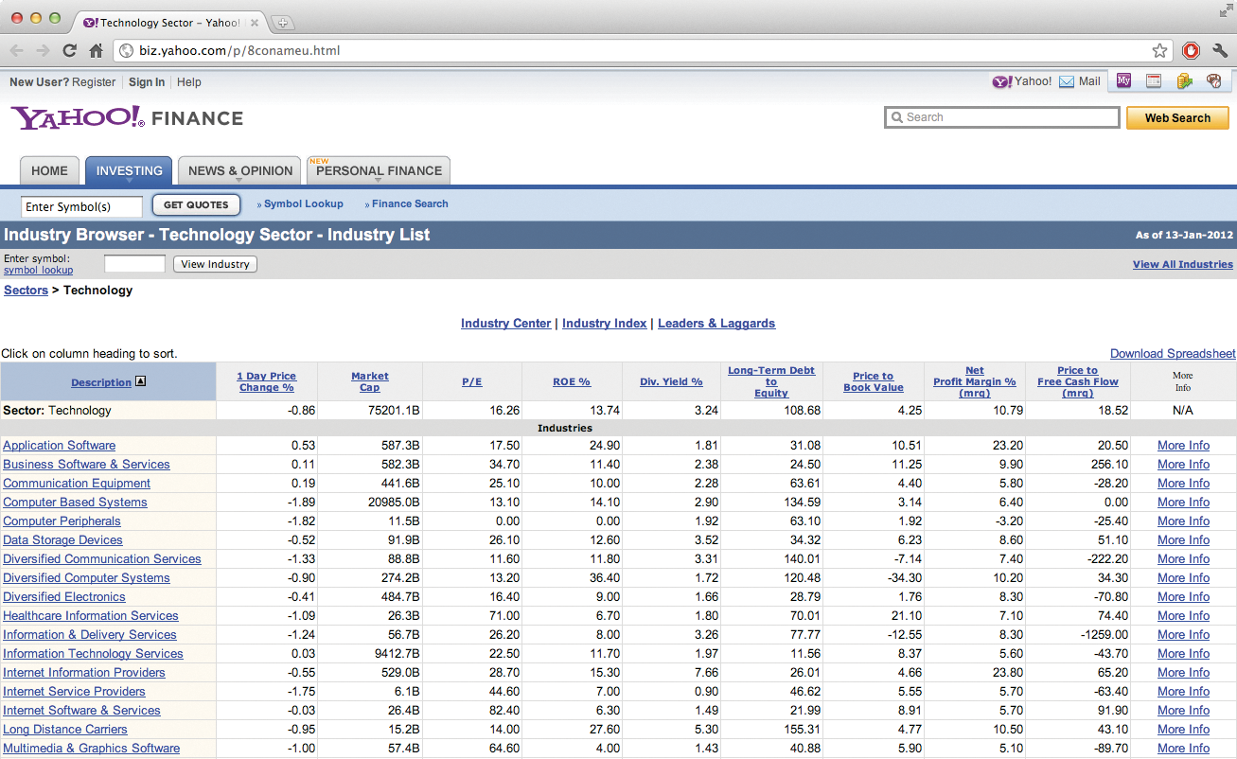The image size is (1237, 759).
Task: Click the sports icon in Yahoo bar
Action: [x=1214, y=81]
